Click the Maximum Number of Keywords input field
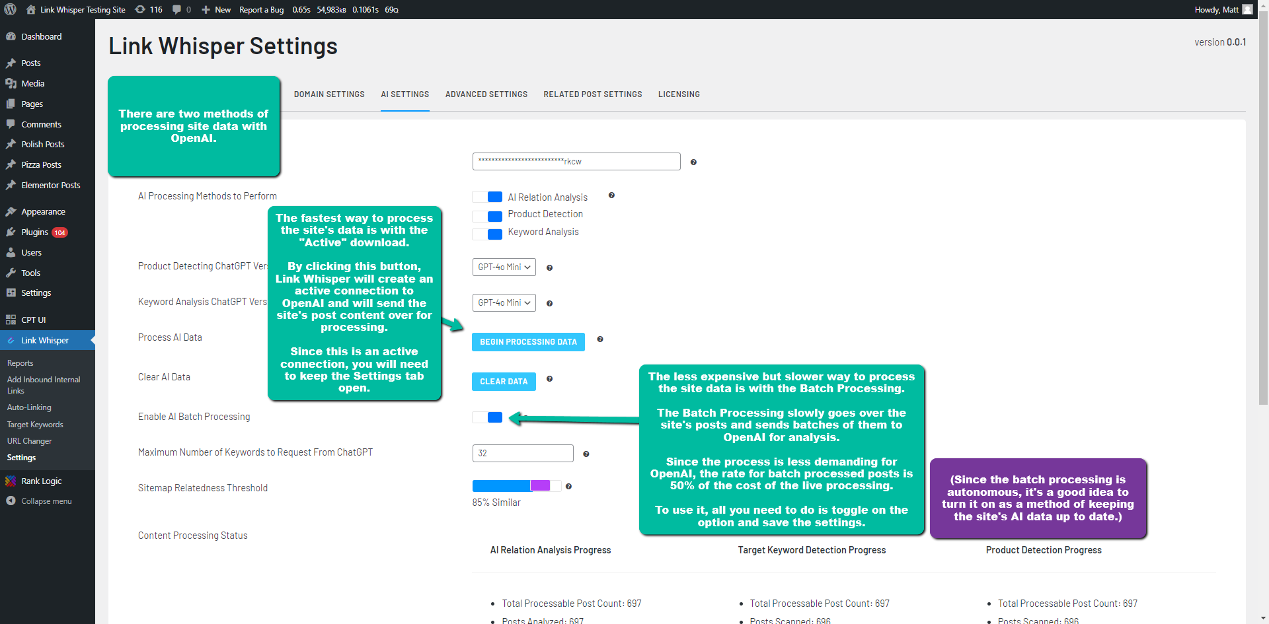The width and height of the screenshot is (1269, 624). click(522, 453)
